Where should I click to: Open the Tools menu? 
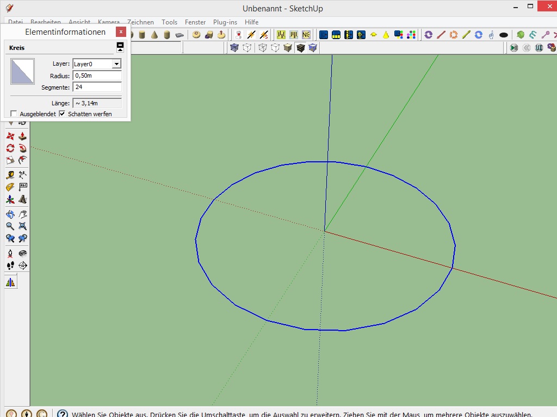pos(169,22)
